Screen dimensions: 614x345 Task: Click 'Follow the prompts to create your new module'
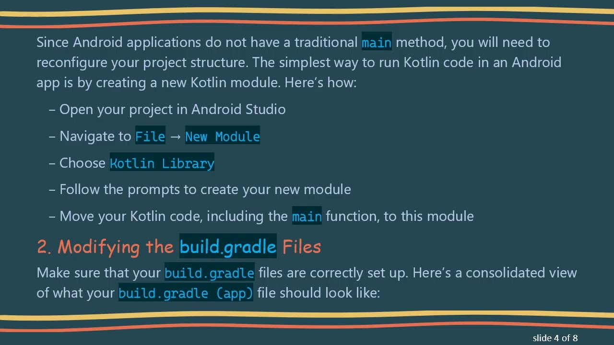tap(205, 189)
